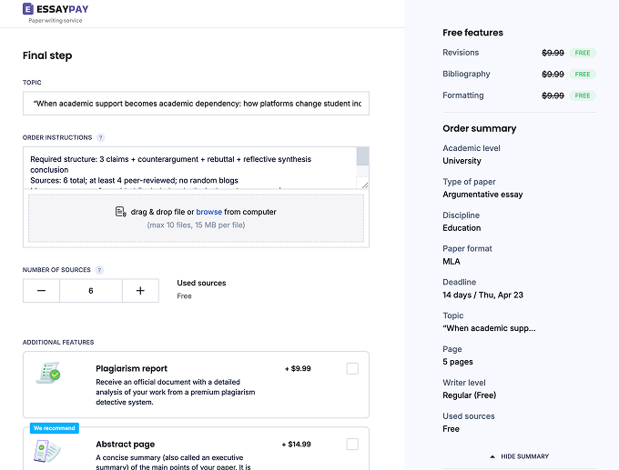The width and height of the screenshot is (619, 470).
Task: Click the Abstract page icon
Action: (x=48, y=452)
